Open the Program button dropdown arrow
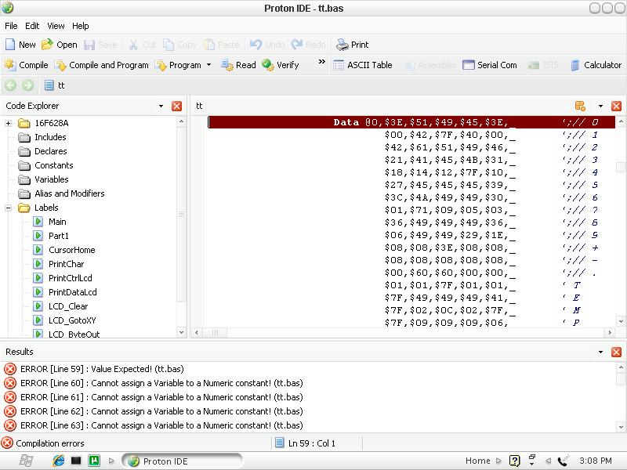This screenshot has height=470, width=627. 208,65
